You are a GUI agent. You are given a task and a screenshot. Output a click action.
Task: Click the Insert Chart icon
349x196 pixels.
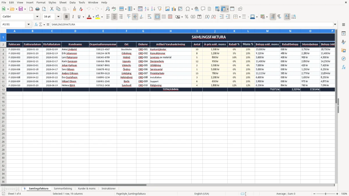pos(174,9)
